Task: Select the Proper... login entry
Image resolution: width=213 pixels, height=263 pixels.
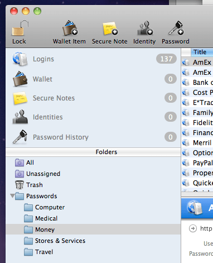Action: point(197,173)
